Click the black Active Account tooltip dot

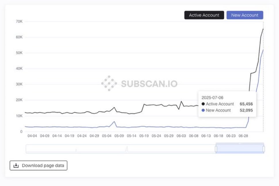click(203, 104)
